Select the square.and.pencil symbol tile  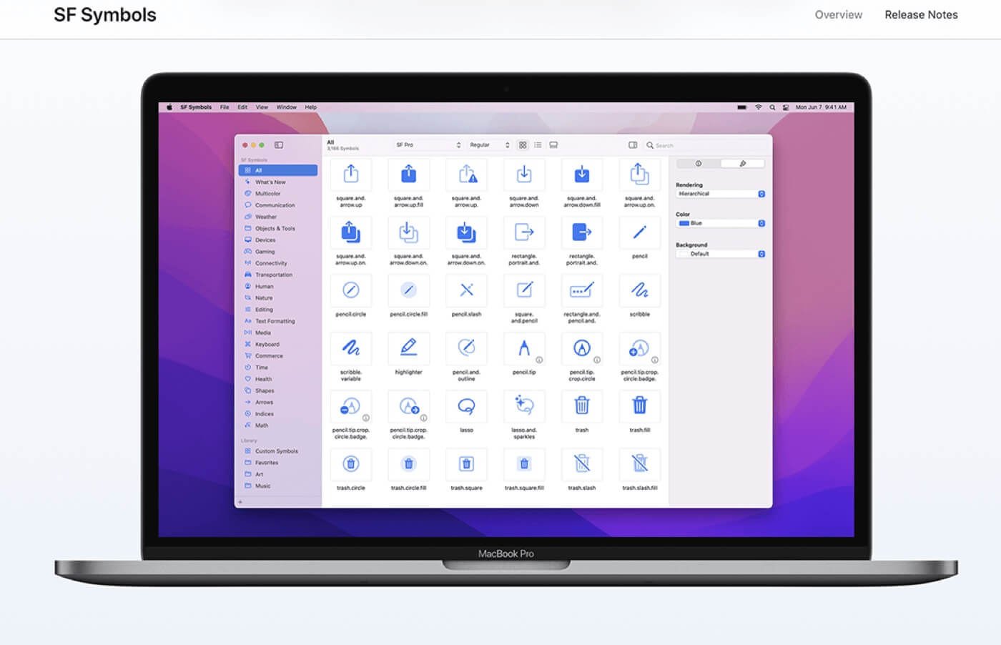coord(524,290)
